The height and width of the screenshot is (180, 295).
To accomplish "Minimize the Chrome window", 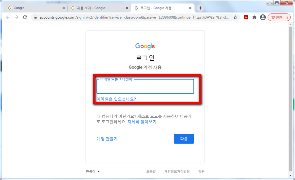I will [x=270, y=3].
